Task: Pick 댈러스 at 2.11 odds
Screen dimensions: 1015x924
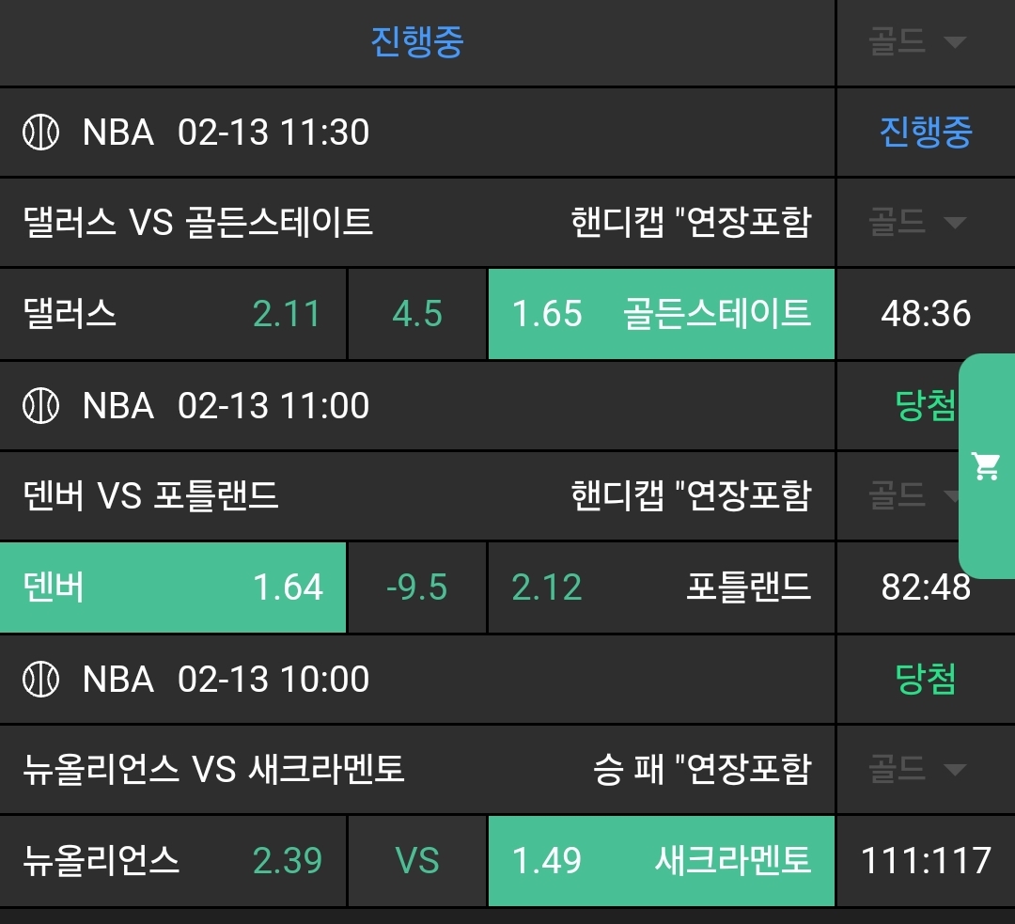Action: [x=173, y=314]
